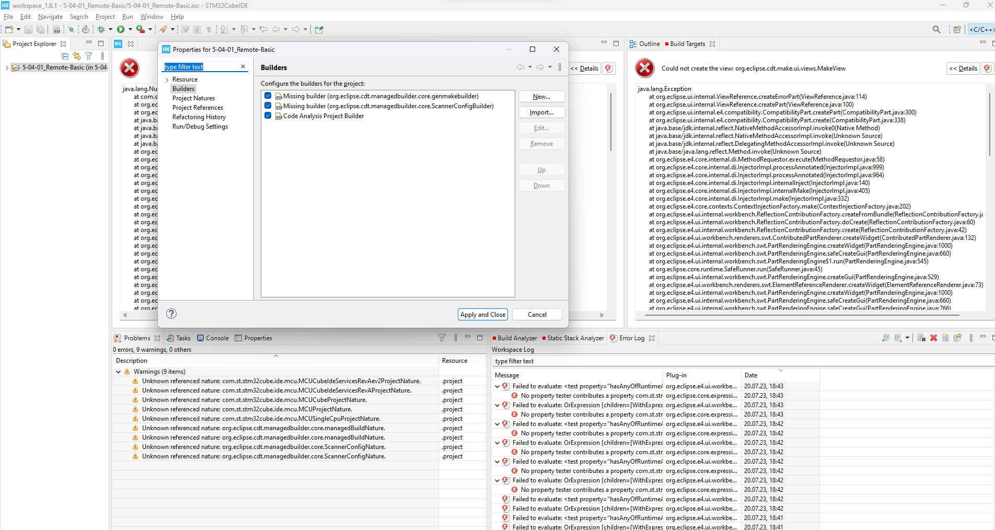
Task: Collapse the Warnings group in Problems view
Action: tap(118, 371)
